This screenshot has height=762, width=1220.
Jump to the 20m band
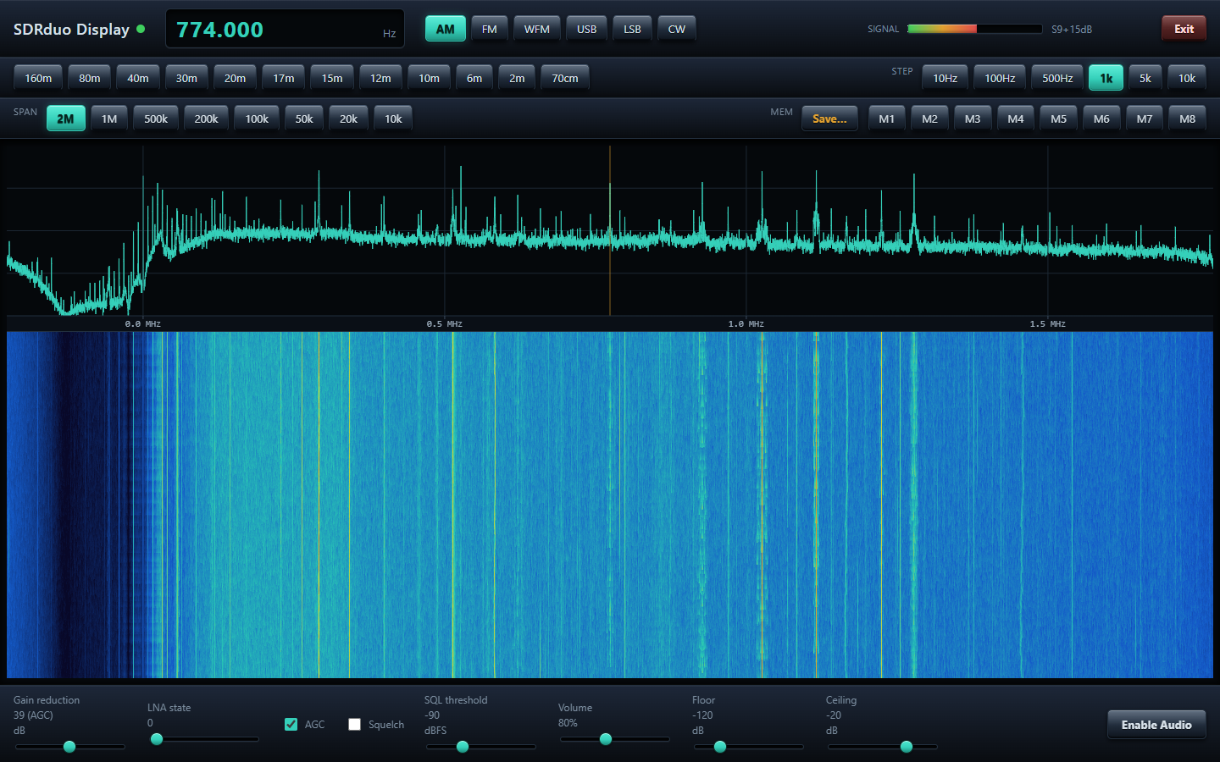(x=235, y=78)
